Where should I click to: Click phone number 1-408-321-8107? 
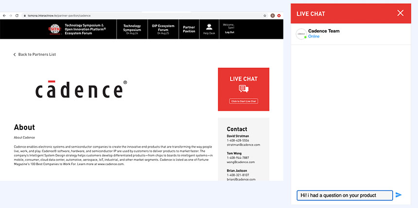click(x=238, y=175)
